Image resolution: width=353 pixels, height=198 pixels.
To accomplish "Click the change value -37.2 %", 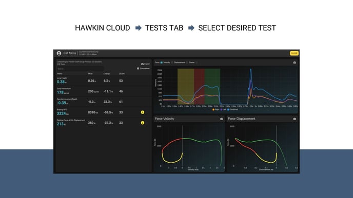I will pyautogui.click(x=108, y=123).
